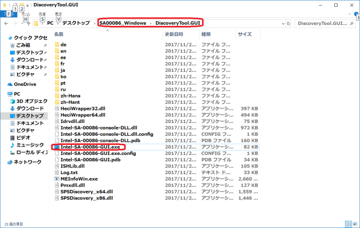
Task: Select file name Intel-SA-00086-GUI.pdb
Action: pos(90,159)
